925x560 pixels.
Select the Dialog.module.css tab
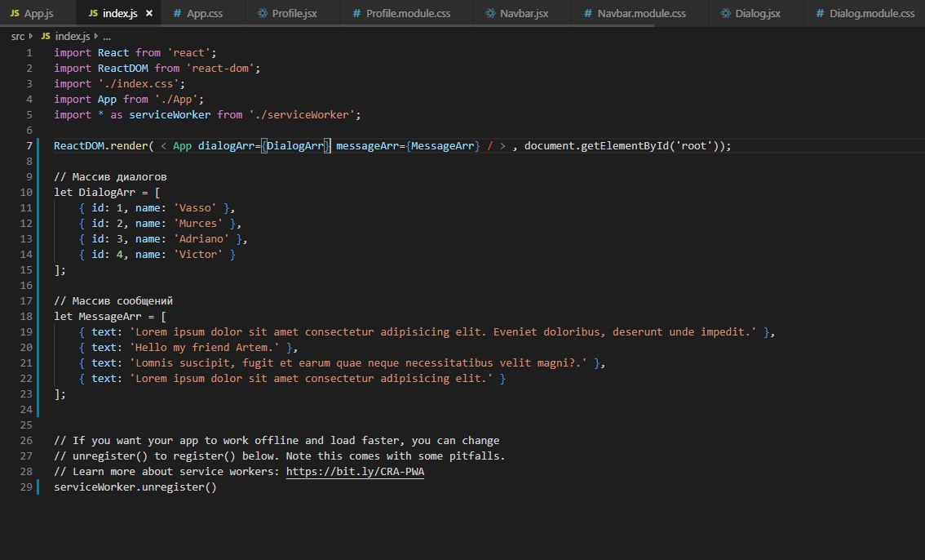(x=871, y=14)
